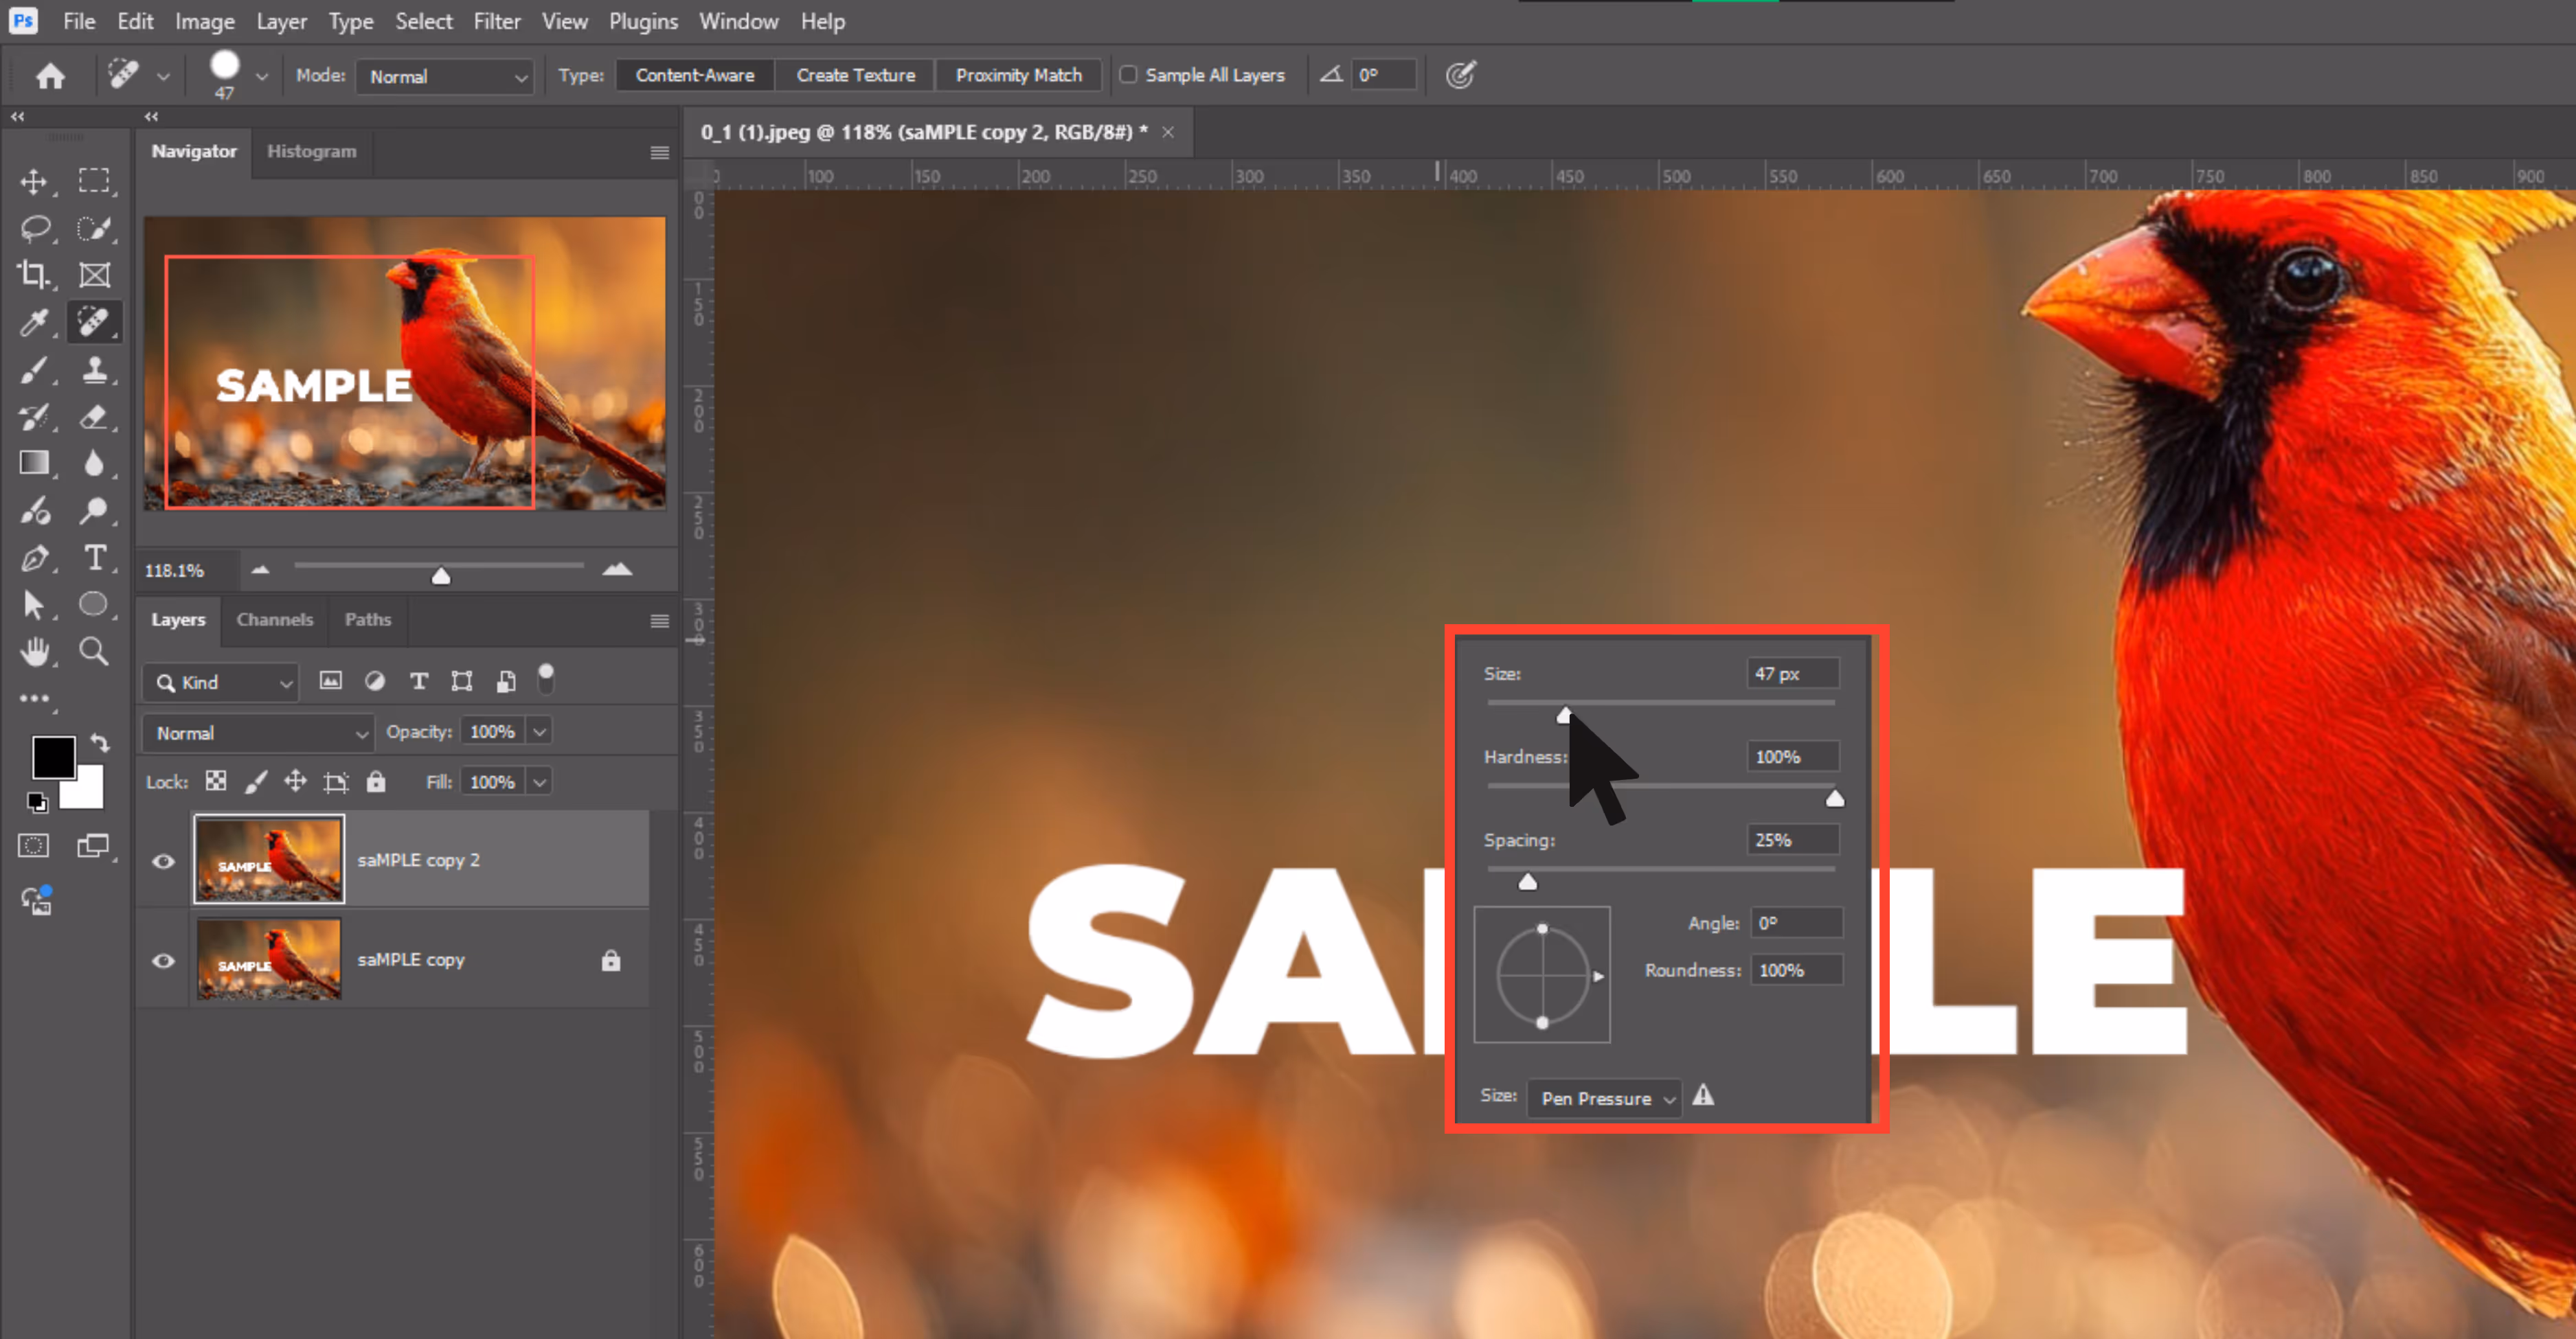Viewport: 2576px width, 1339px height.
Task: Select the Horizontal Type tool
Action: click(94, 558)
